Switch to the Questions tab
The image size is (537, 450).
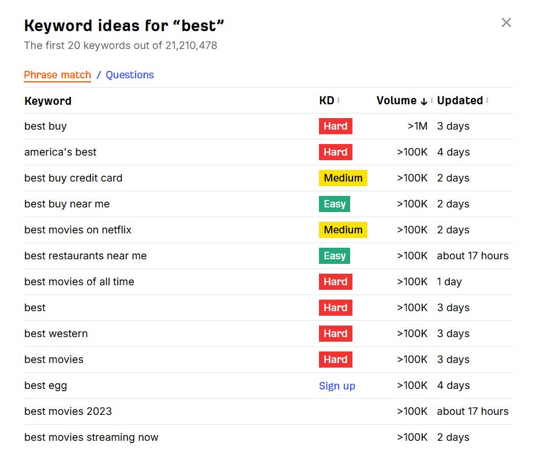(x=130, y=75)
